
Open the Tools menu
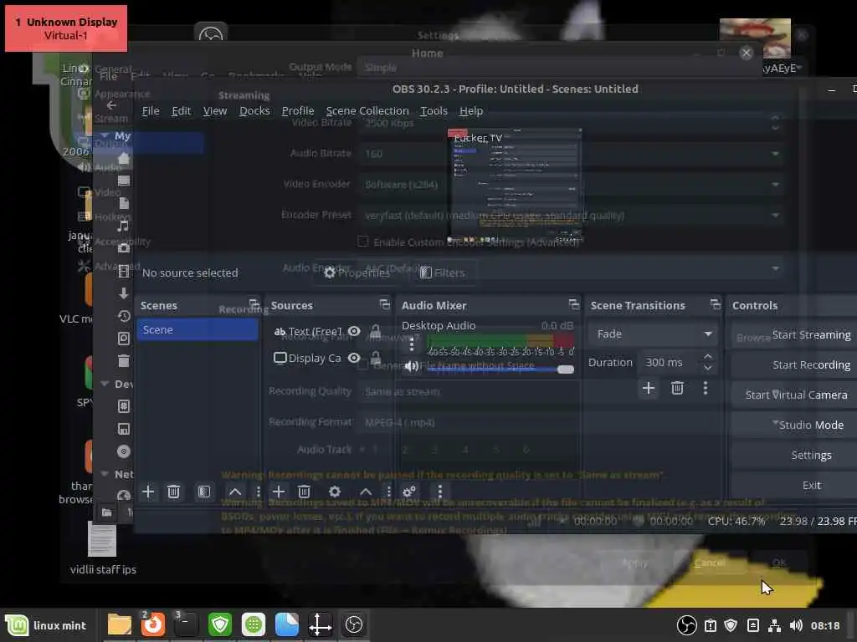(434, 111)
